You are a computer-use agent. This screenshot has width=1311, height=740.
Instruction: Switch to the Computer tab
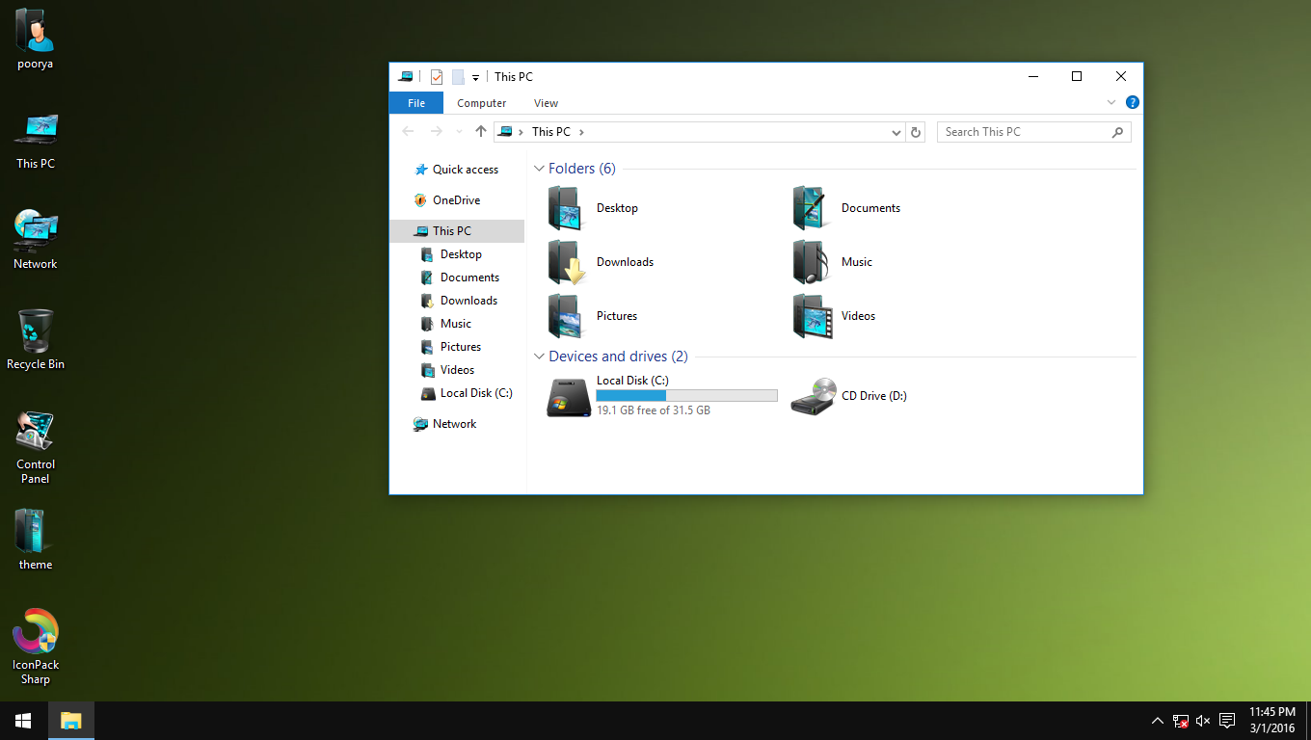(x=481, y=102)
